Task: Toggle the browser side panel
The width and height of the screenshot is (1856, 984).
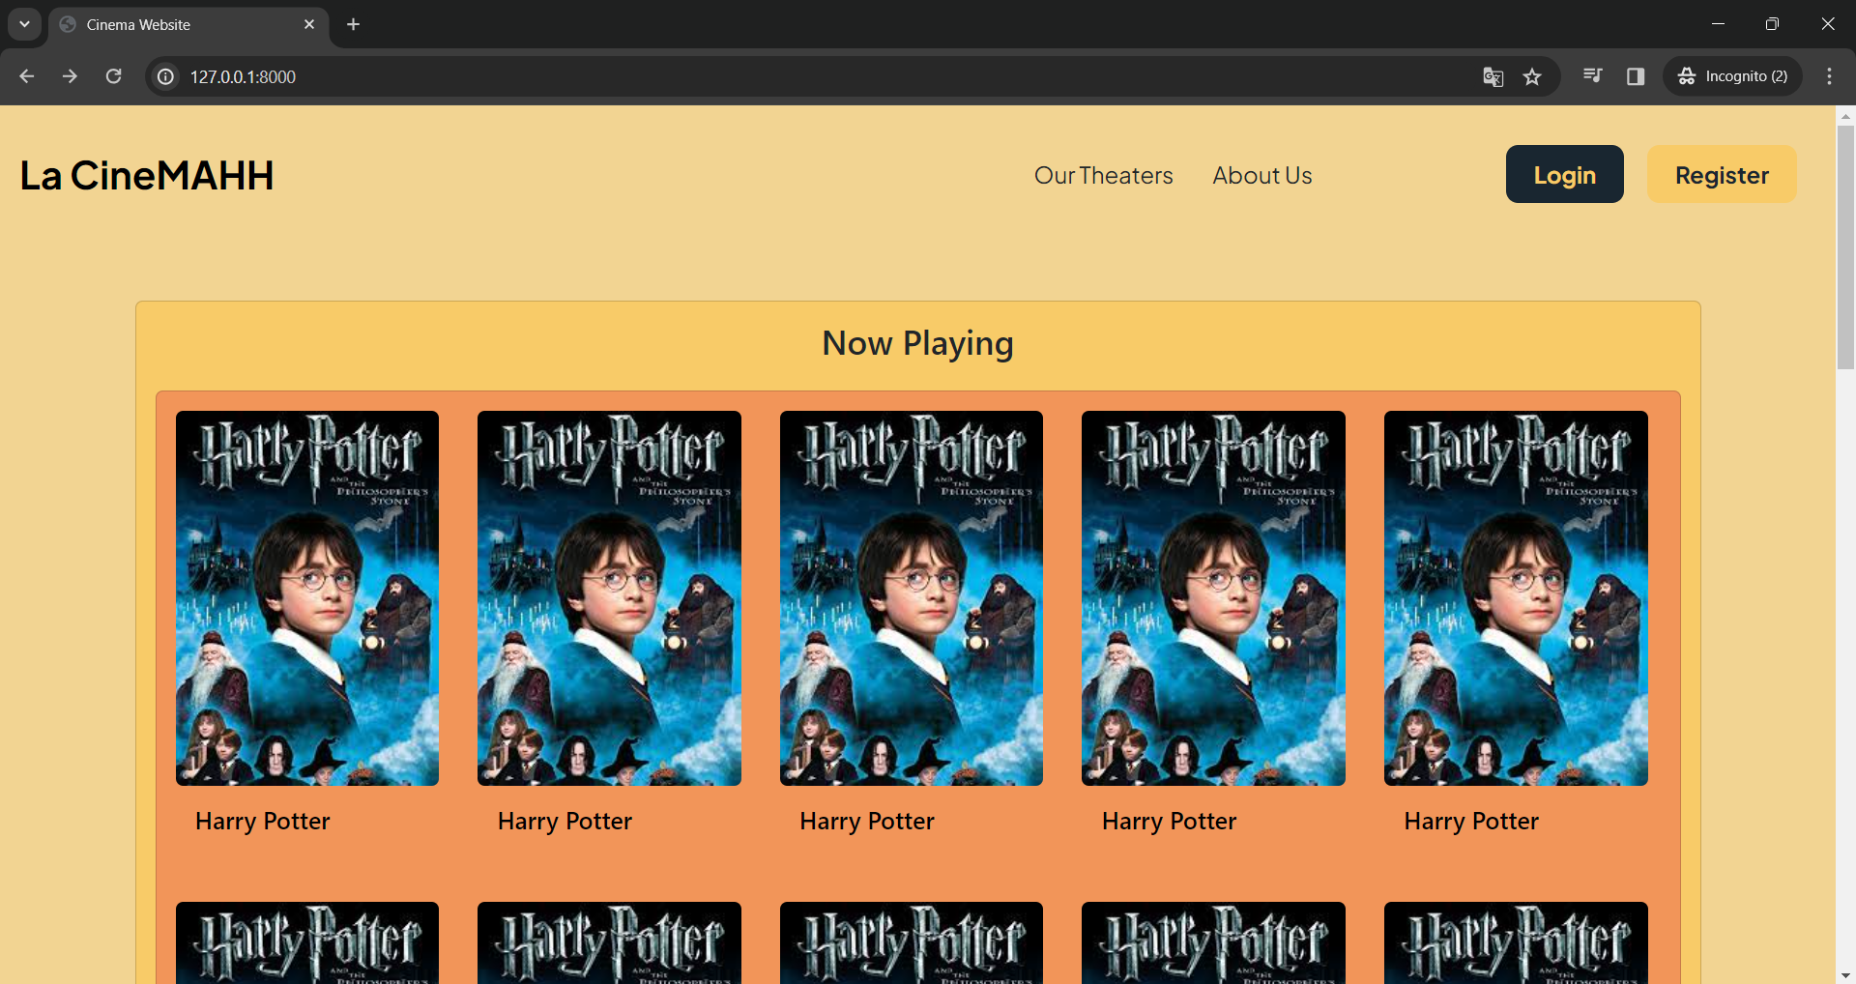Action: coord(1636,76)
